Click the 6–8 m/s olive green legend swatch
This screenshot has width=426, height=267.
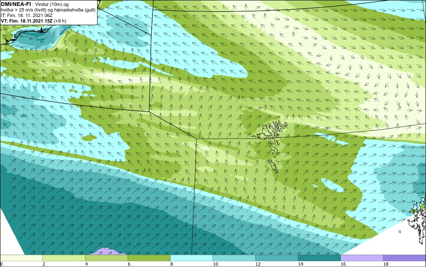(149, 258)
